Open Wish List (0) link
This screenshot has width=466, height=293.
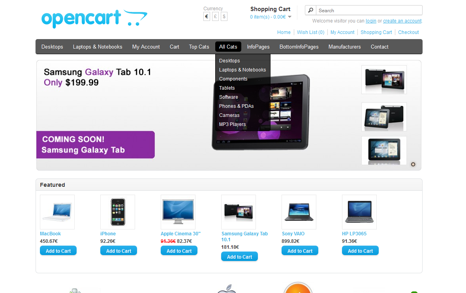coord(310,32)
